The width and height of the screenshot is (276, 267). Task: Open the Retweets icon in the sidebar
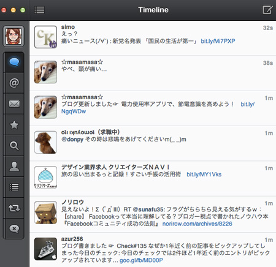(x=14, y=208)
